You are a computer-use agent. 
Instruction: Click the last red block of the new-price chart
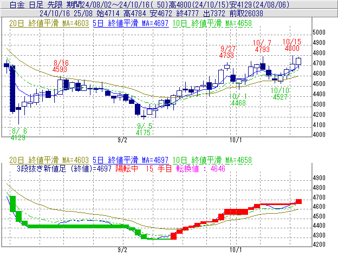[298, 201]
